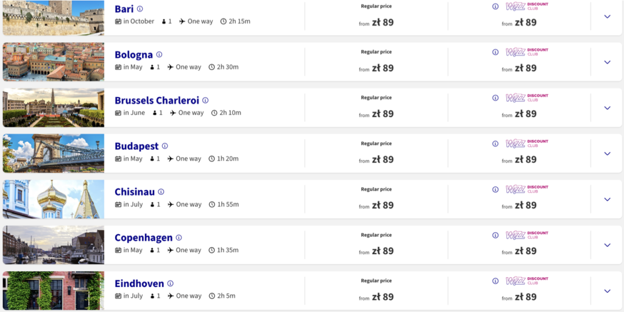Select the Copenhagen harbor photo
This screenshot has width=624, height=312.
(x=54, y=244)
